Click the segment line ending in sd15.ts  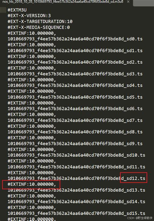[76, 214]
